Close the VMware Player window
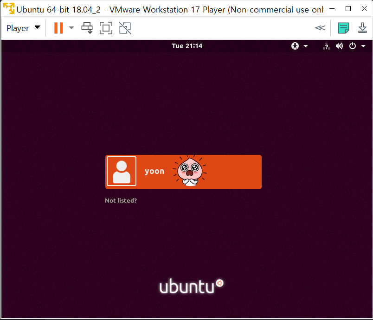 (364, 9)
